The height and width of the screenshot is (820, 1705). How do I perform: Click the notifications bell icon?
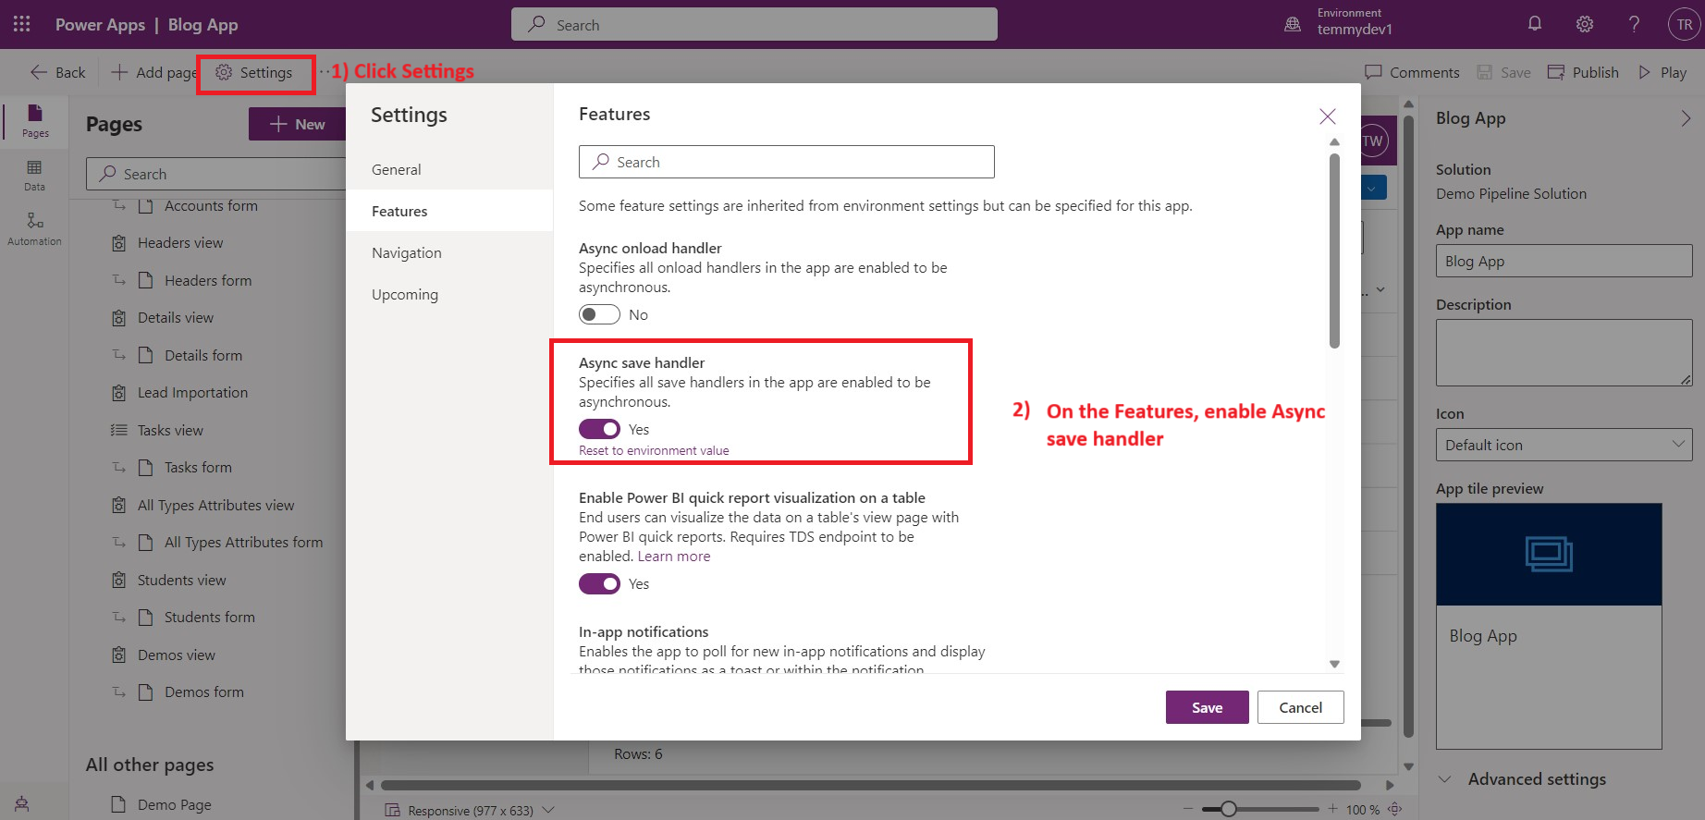1535,24
